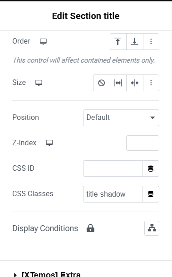This screenshot has width=172, height=277.
Task: Choose custom Order via three dots
Action: point(151,41)
